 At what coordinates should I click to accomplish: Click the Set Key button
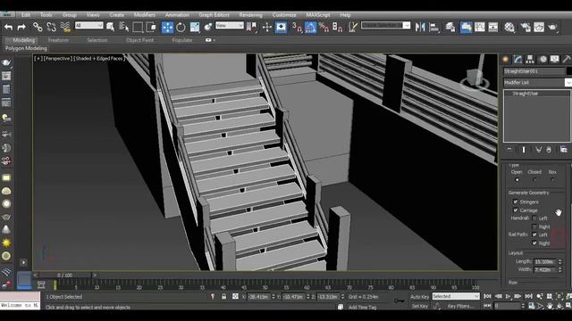pyautogui.click(x=420, y=307)
